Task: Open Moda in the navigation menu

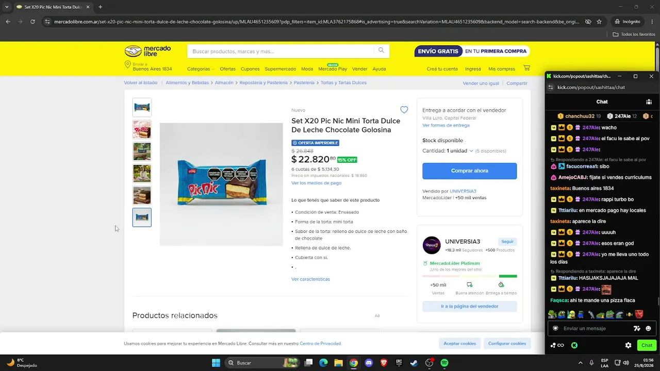Action: point(307,69)
